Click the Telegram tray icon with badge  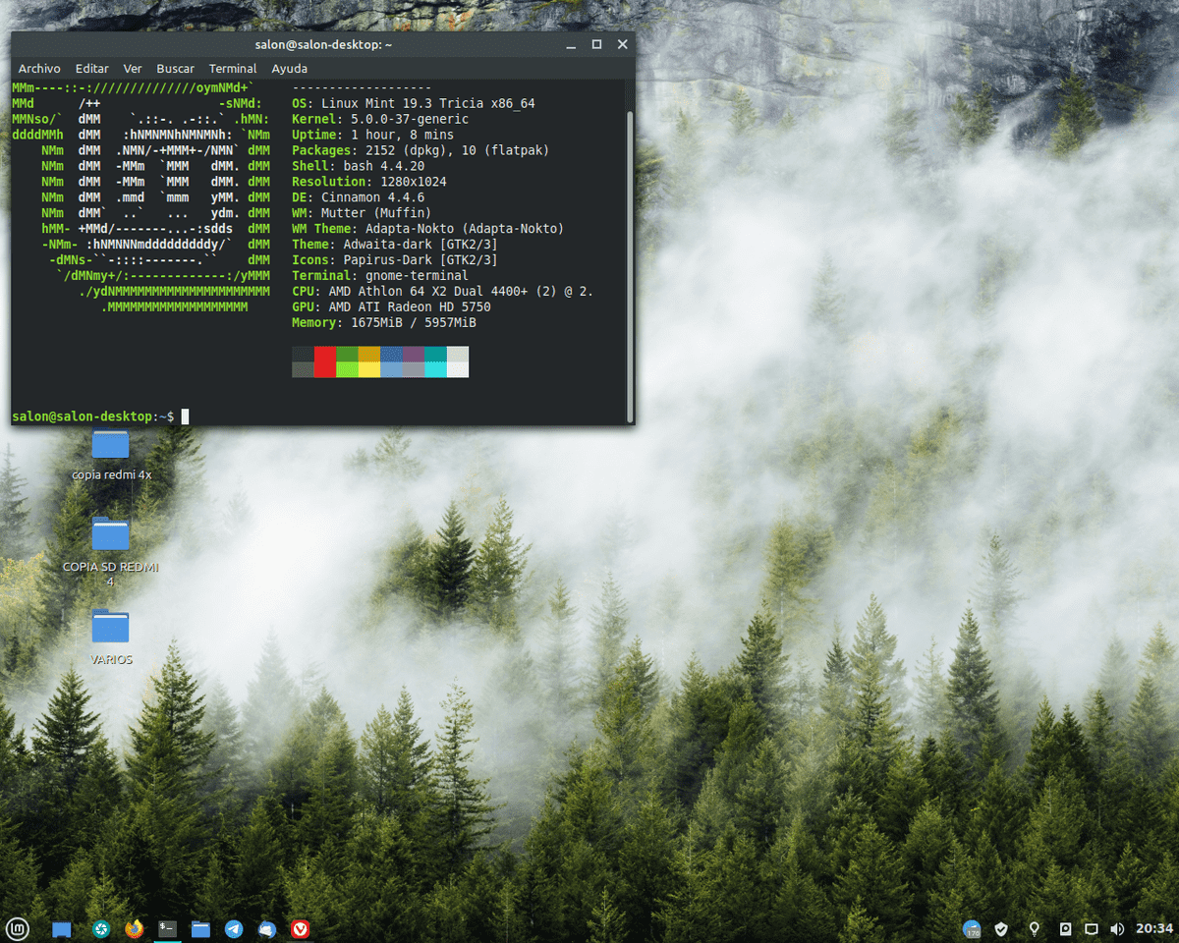click(972, 928)
